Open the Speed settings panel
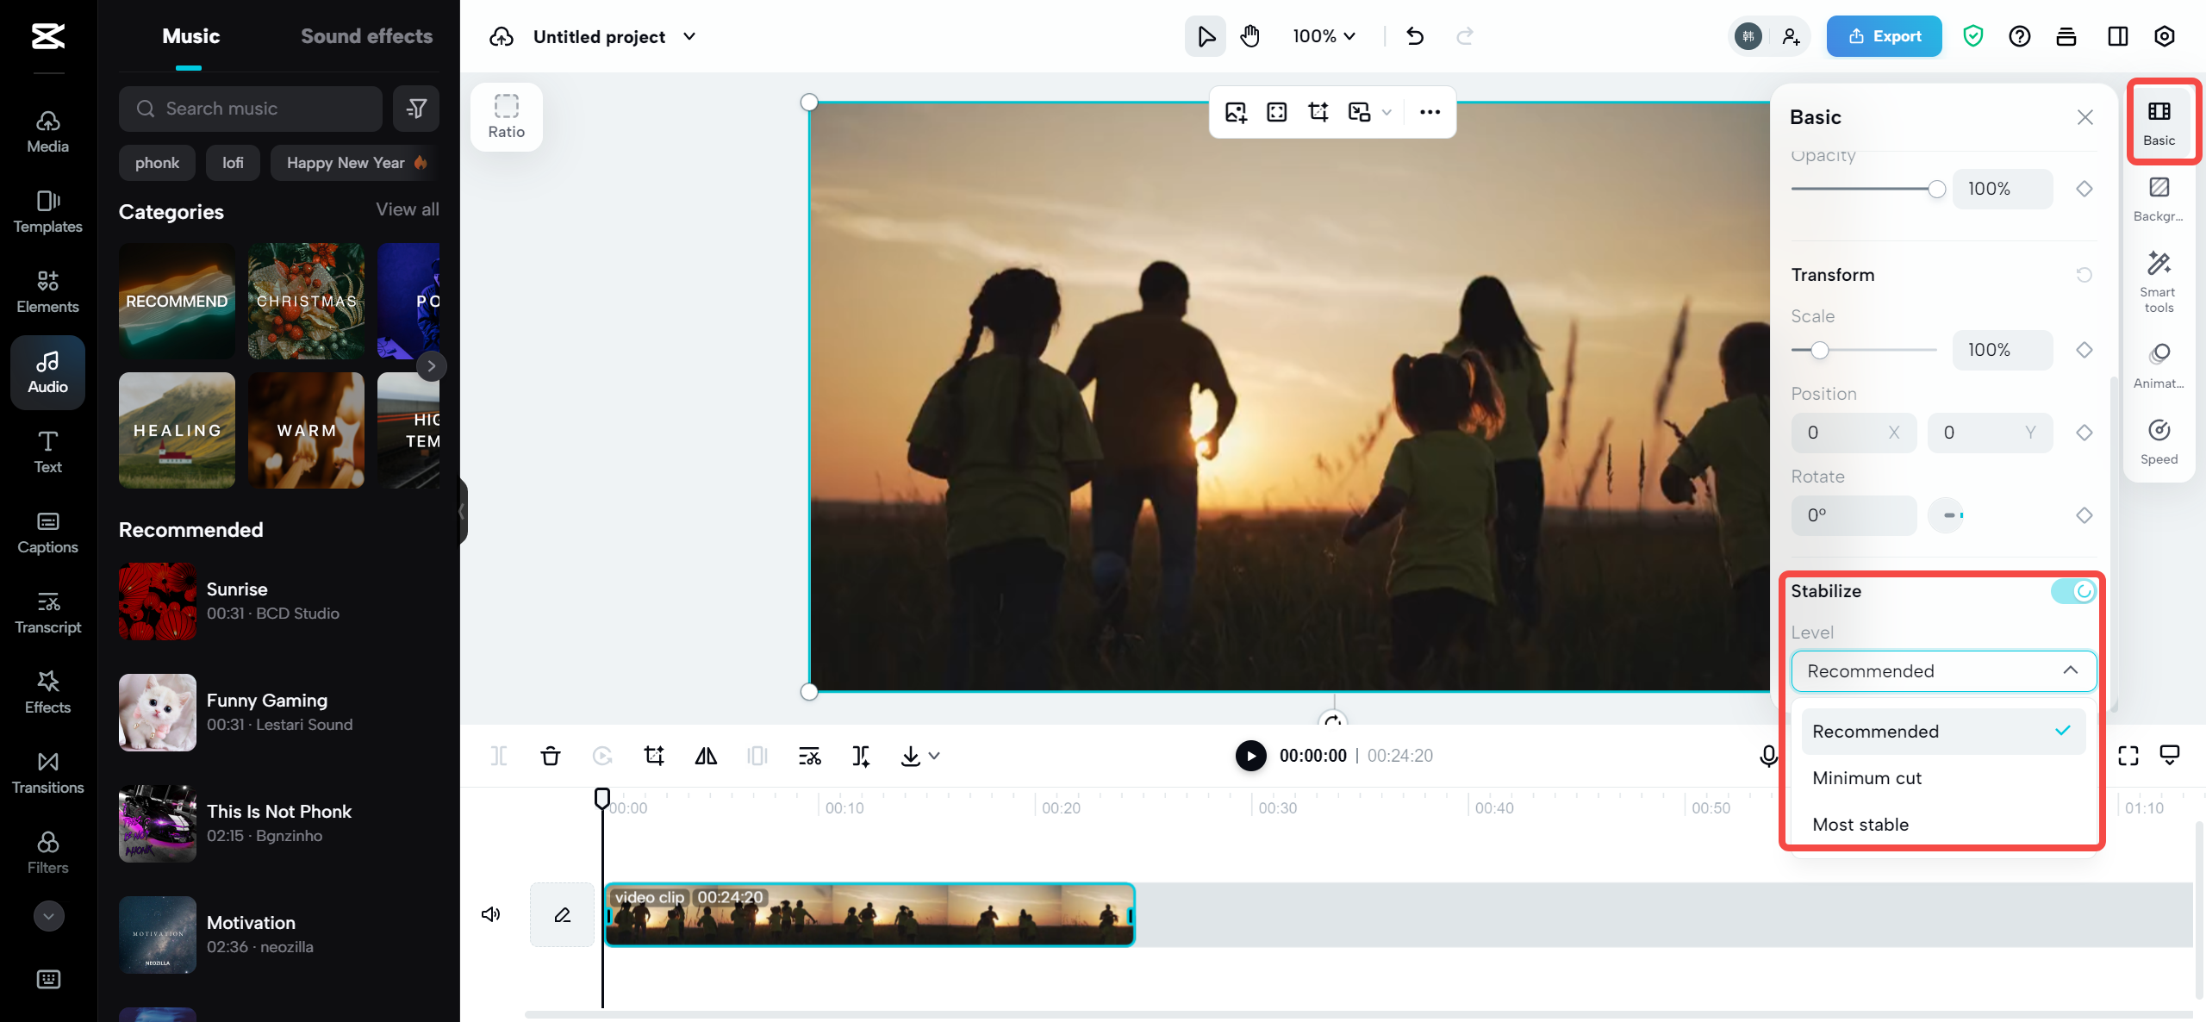Screen dimensions: 2206x1022 coord(2159,441)
